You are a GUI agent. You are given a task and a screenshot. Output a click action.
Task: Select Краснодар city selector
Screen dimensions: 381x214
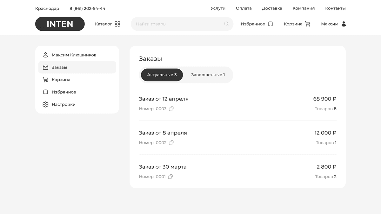(x=47, y=9)
